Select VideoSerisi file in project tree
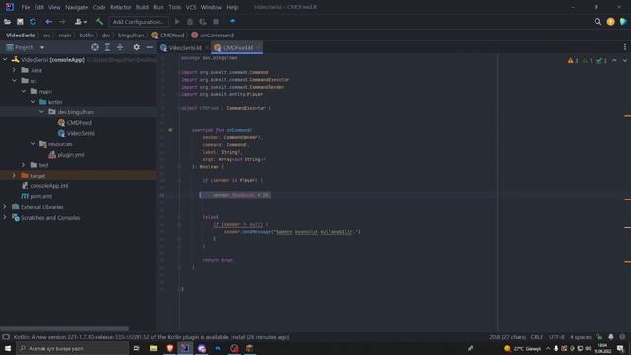Screen dimensions: 631x355 [81, 133]
